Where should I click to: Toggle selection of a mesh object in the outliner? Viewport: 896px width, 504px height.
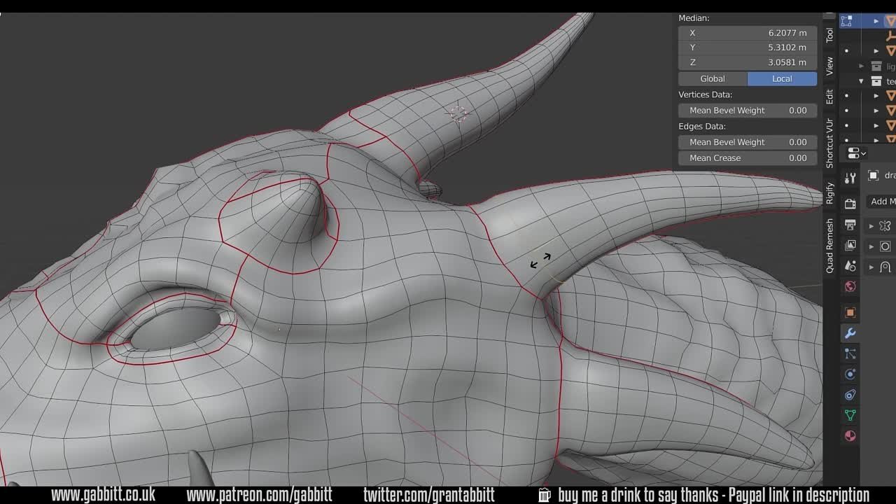pos(892,96)
